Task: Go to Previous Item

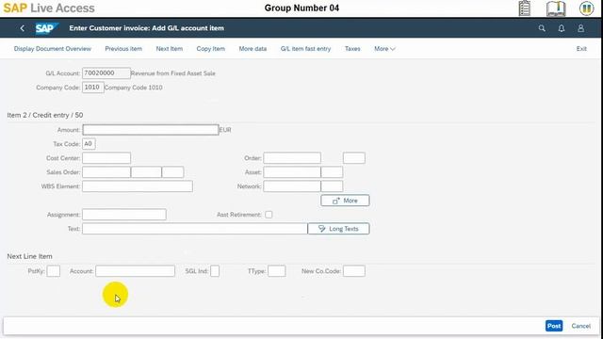Action: 123,49
